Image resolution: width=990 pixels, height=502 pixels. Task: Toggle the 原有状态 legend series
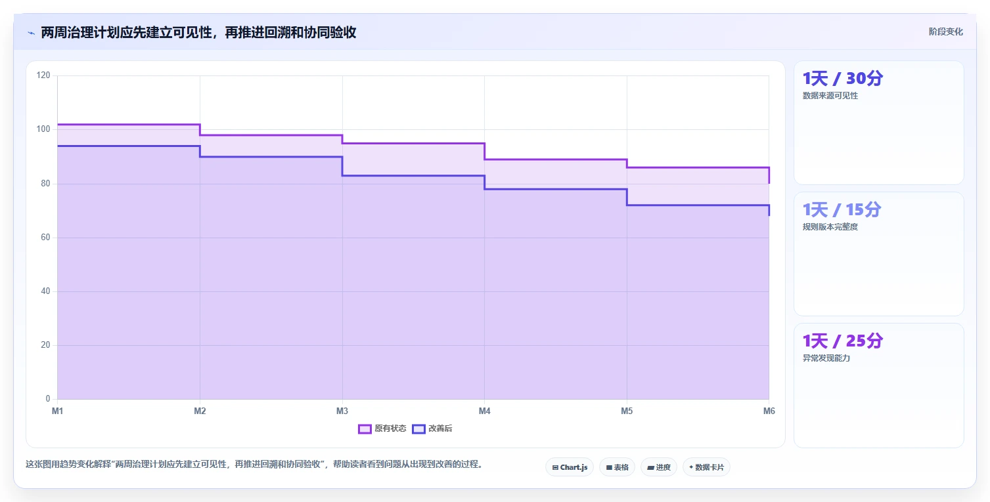pyautogui.click(x=382, y=429)
